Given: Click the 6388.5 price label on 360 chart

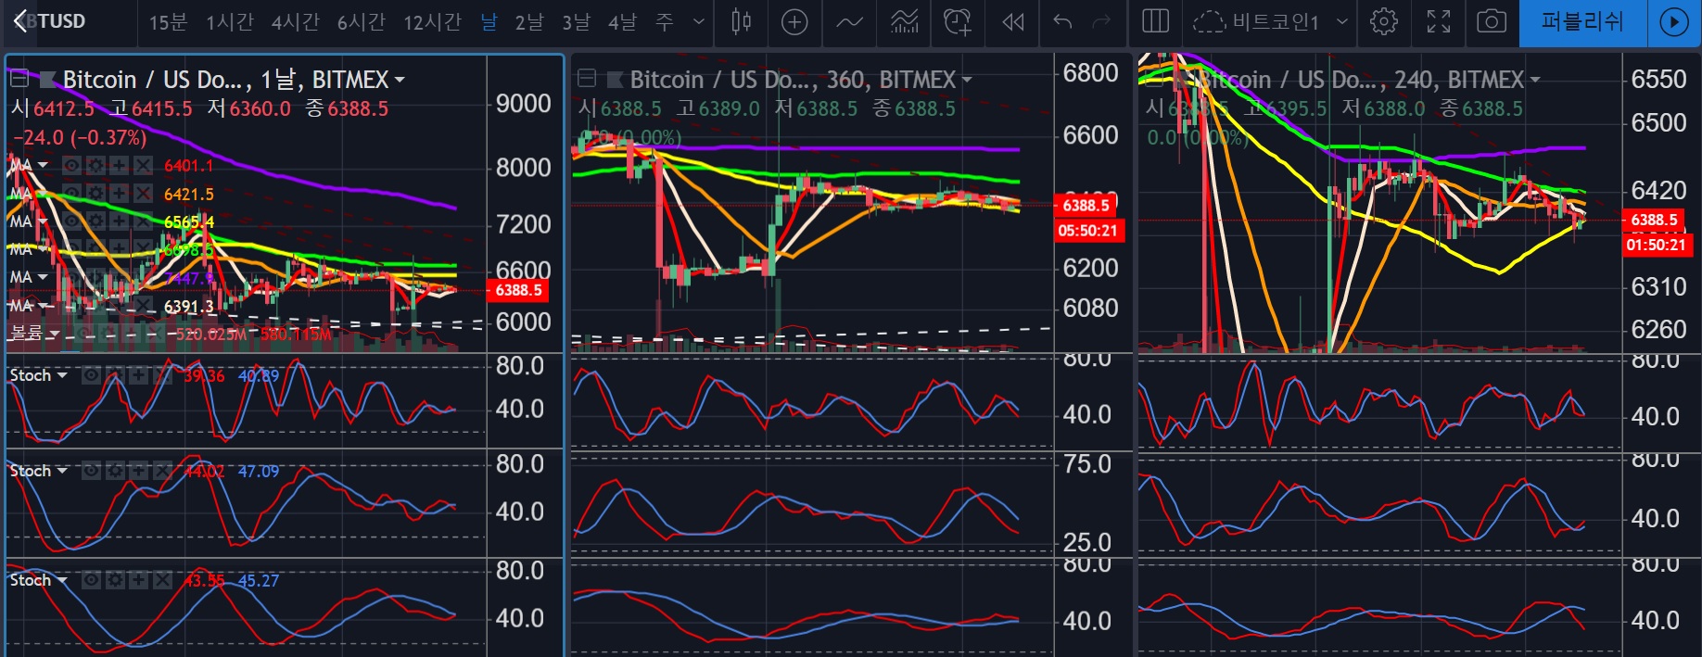Looking at the screenshot, I should [x=1086, y=206].
